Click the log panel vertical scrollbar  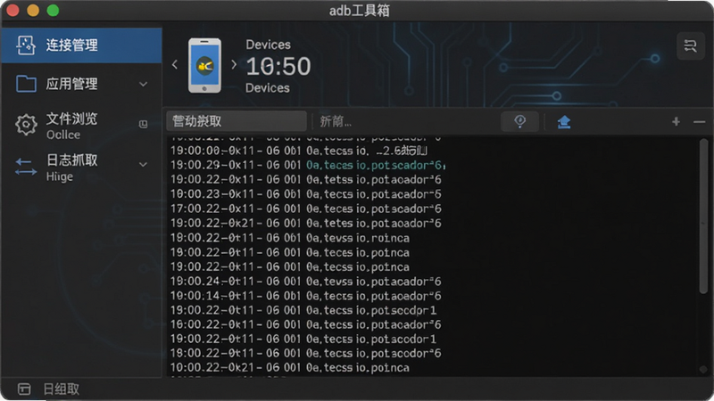pos(703,216)
